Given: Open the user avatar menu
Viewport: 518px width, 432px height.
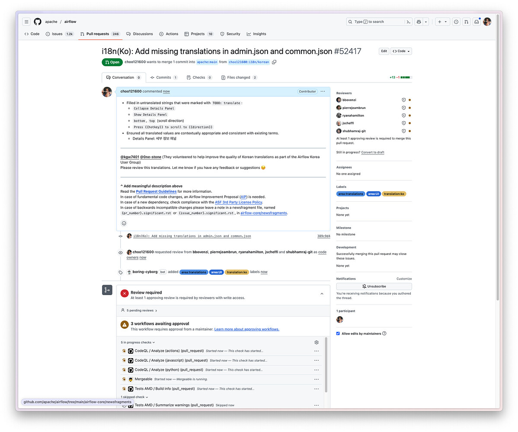Looking at the screenshot, I should point(487,22).
